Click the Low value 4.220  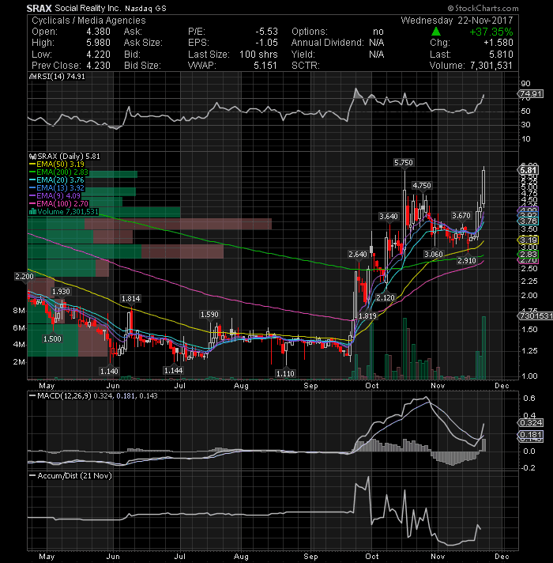coord(98,55)
